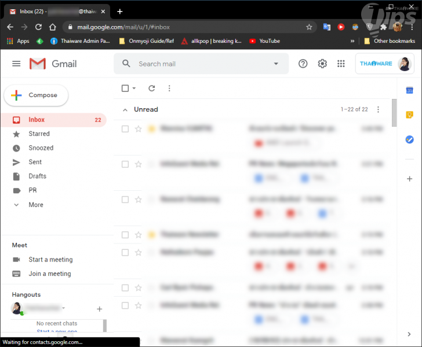Open Chrome menu three dots
Screen dimensions: 422x347
click(412, 27)
